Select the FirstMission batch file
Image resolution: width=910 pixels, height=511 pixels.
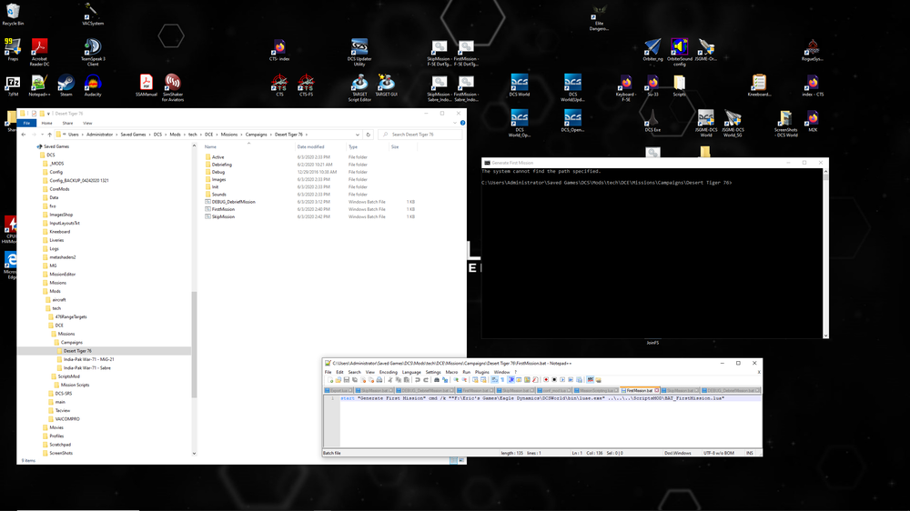pyautogui.click(x=224, y=209)
